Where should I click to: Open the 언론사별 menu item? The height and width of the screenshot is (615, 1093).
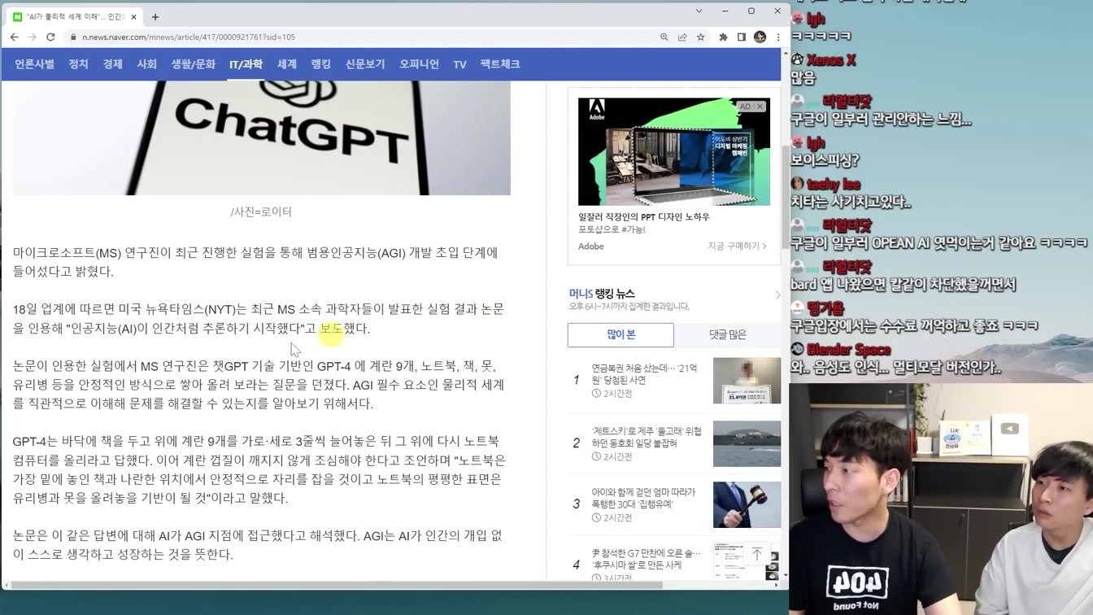coord(34,63)
